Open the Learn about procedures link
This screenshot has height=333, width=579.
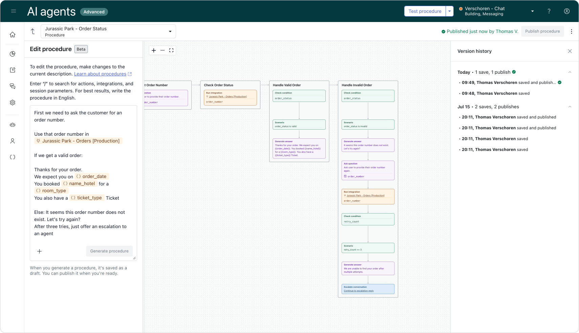[x=100, y=74]
